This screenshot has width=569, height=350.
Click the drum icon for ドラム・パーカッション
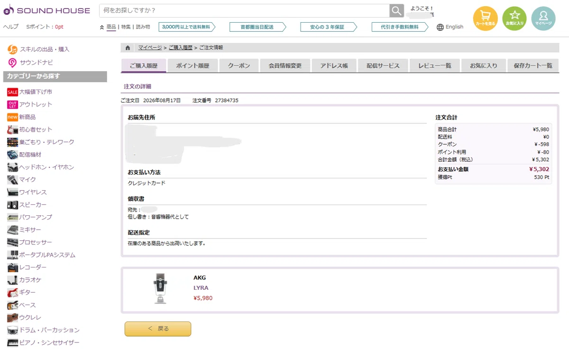[12, 330]
